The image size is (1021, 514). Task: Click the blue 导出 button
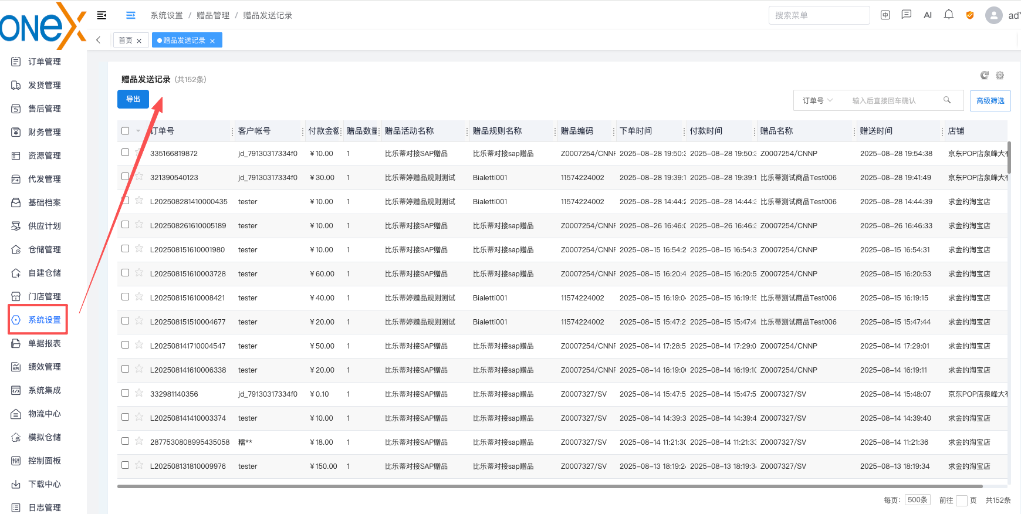coord(133,99)
